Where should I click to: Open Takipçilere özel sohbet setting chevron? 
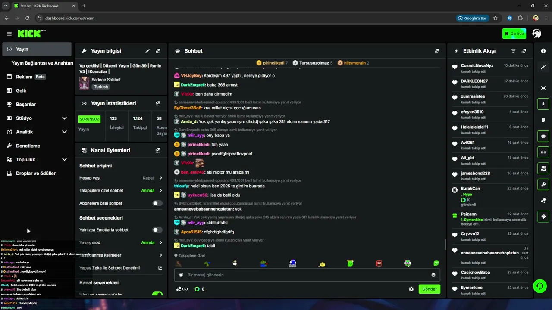(x=160, y=190)
